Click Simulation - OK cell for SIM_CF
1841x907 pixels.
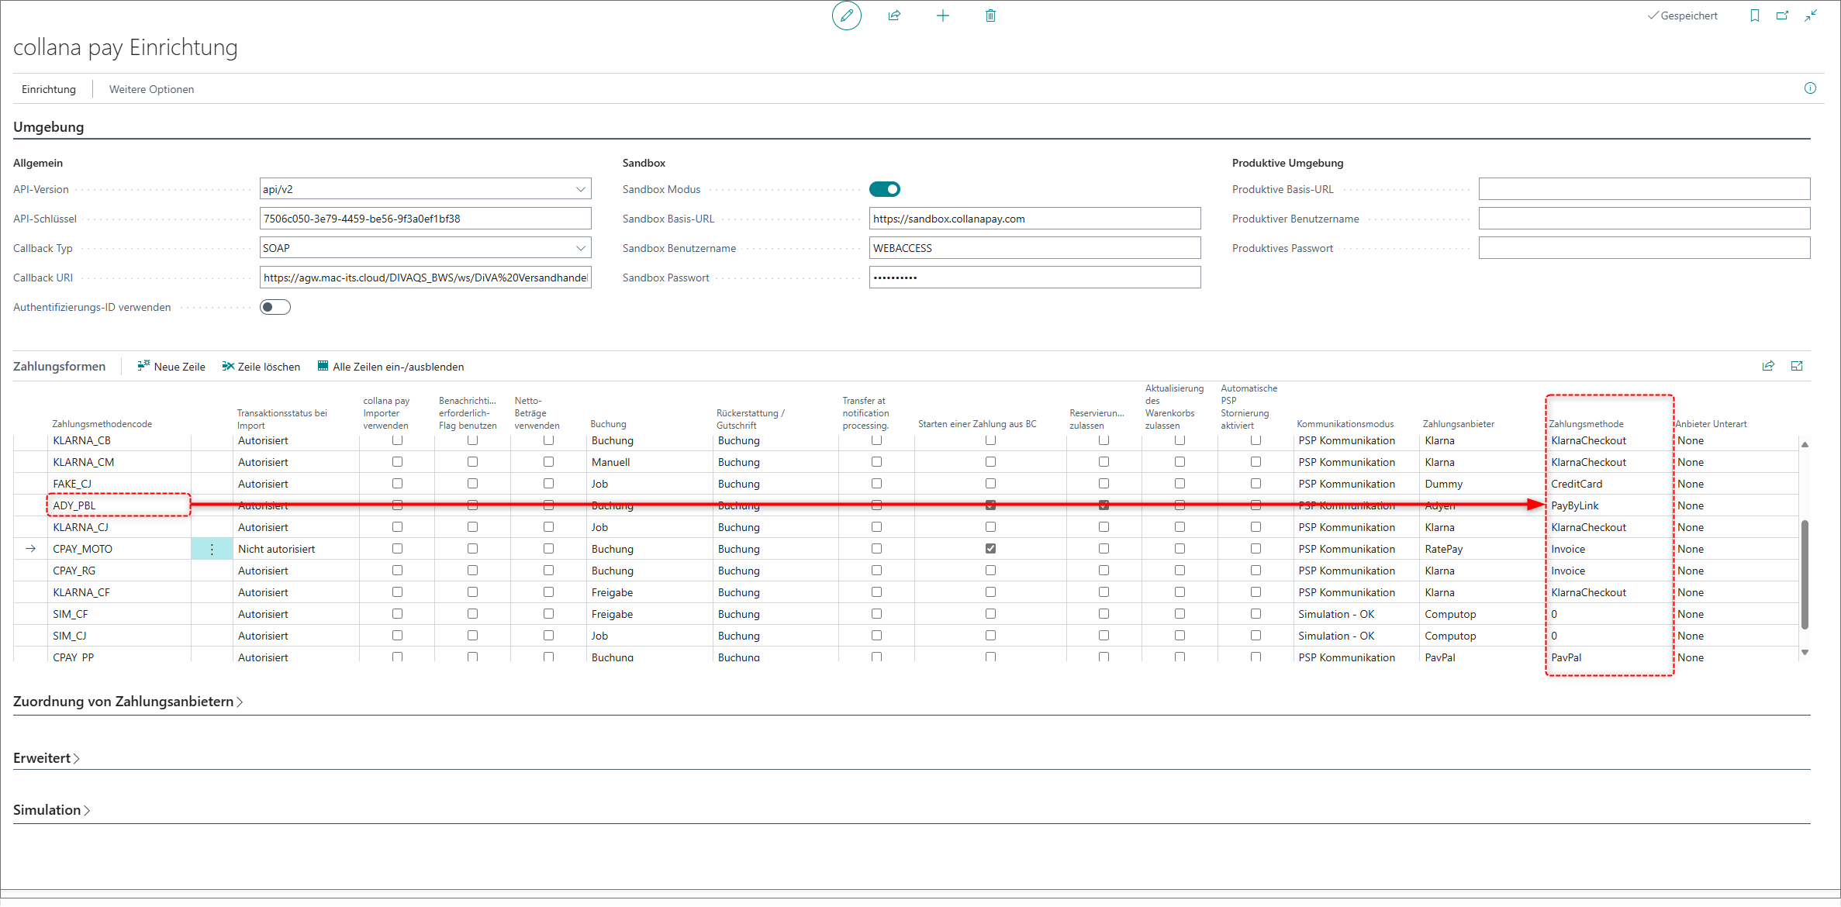pos(1356,614)
